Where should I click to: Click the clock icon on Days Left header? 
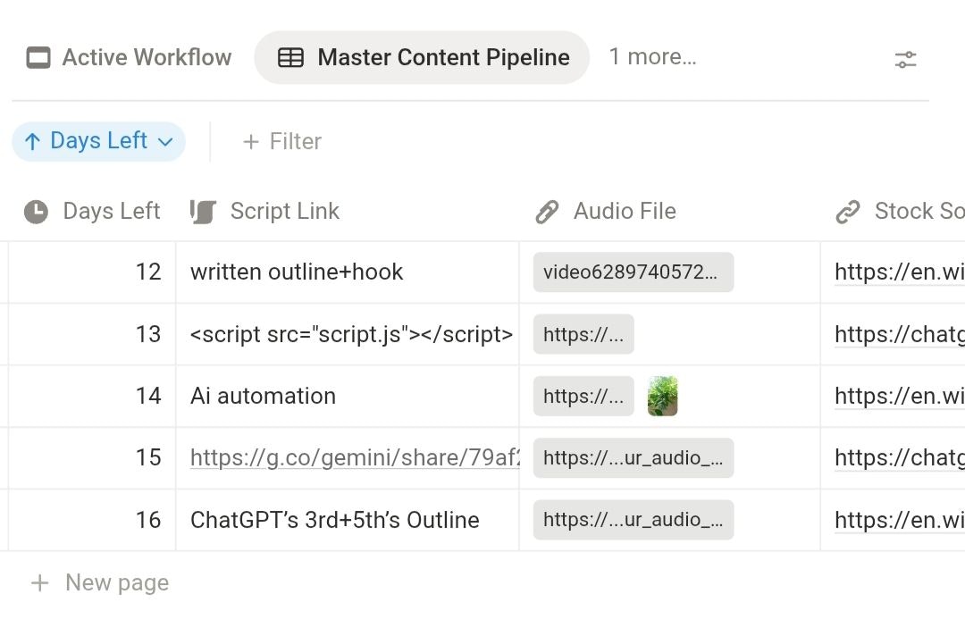(35, 211)
